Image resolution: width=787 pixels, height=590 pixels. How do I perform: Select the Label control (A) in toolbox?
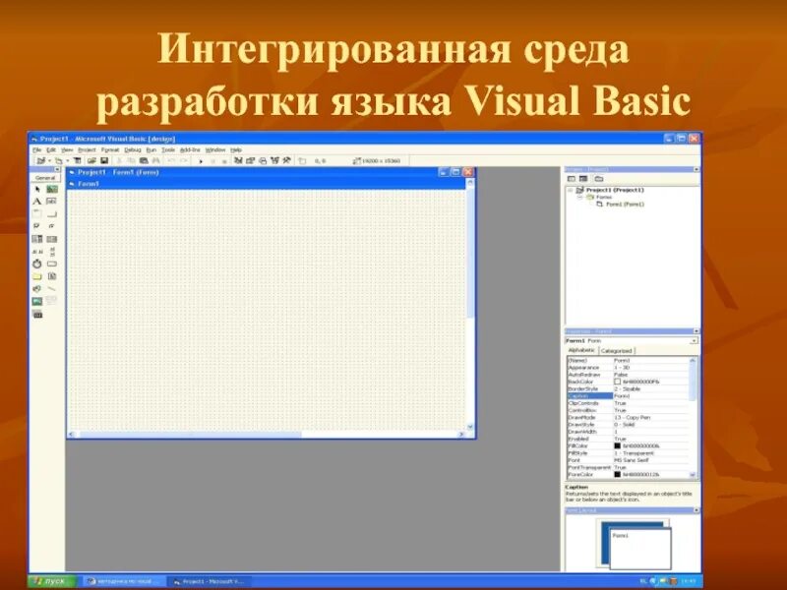[37, 202]
